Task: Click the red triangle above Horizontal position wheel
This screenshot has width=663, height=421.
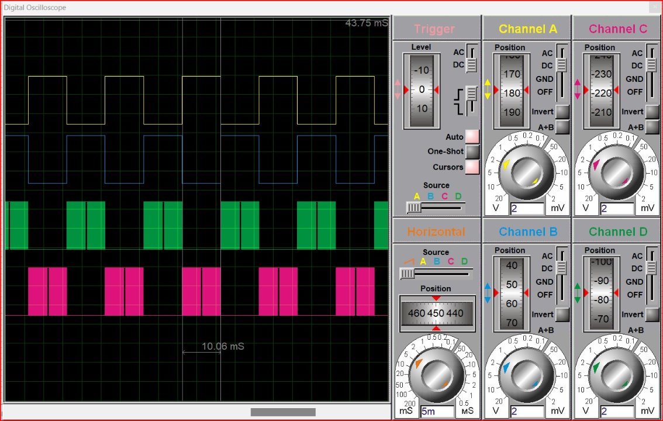Action: tap(436, 298)
